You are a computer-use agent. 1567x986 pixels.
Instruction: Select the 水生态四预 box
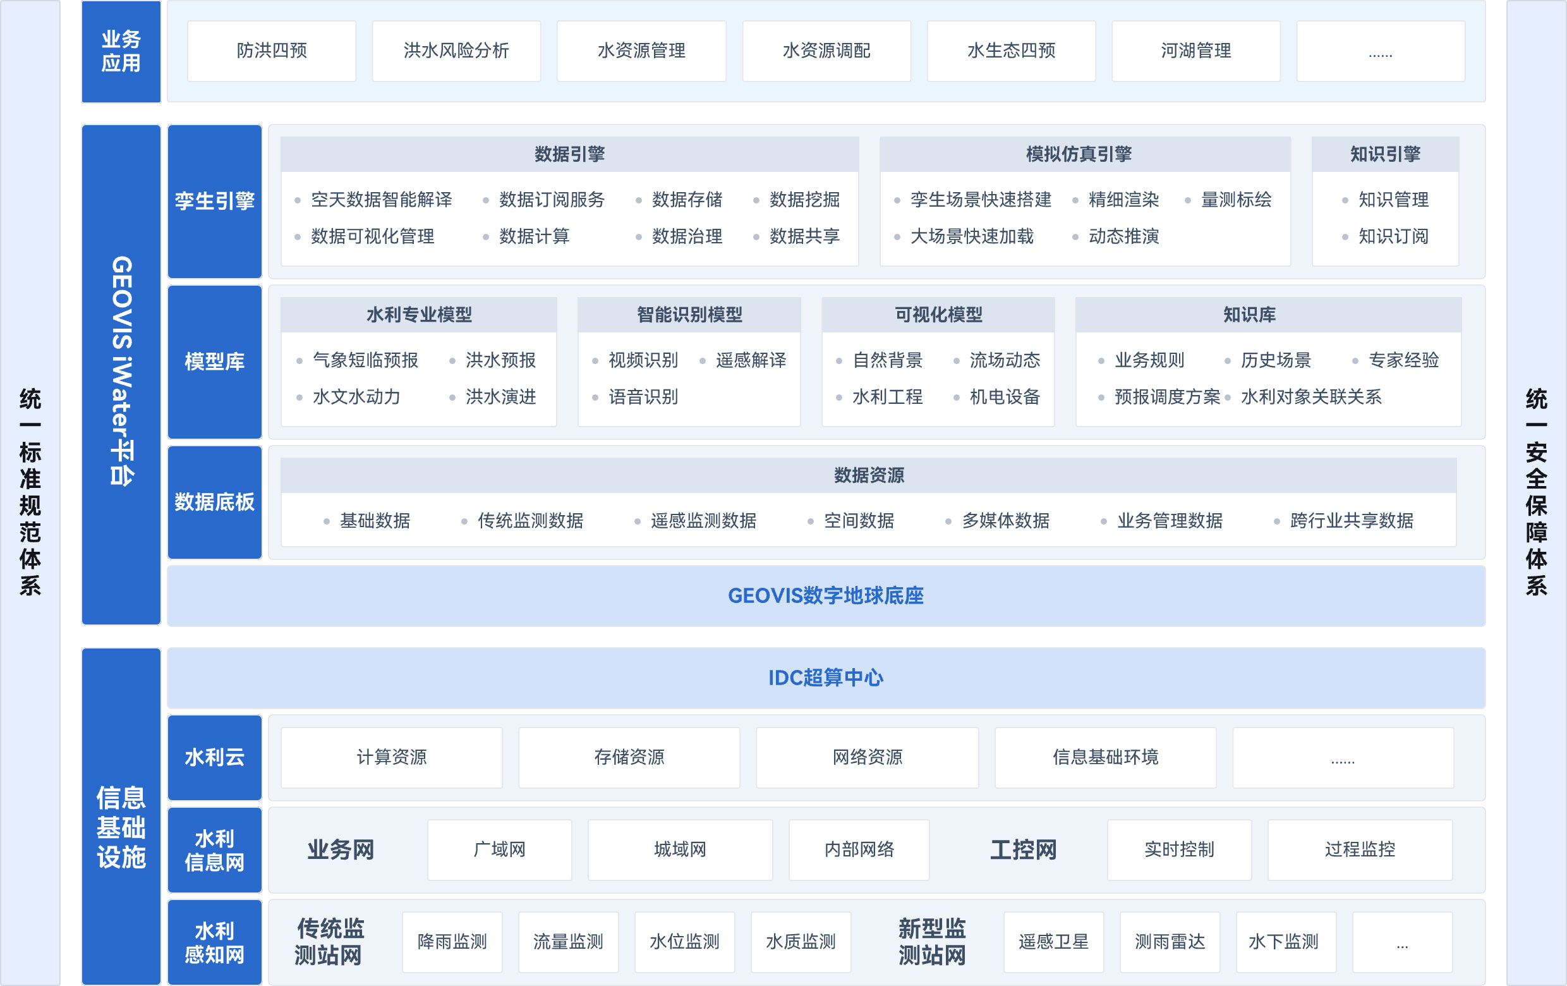[1011, 51]
